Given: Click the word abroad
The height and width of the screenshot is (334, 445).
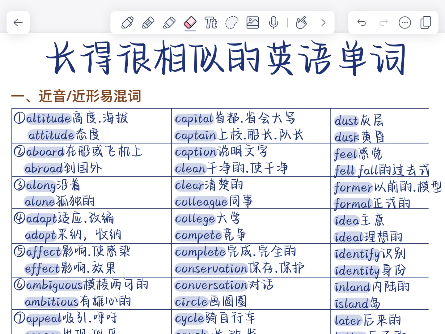Looking at the screenshot, I should click(44, 169).
